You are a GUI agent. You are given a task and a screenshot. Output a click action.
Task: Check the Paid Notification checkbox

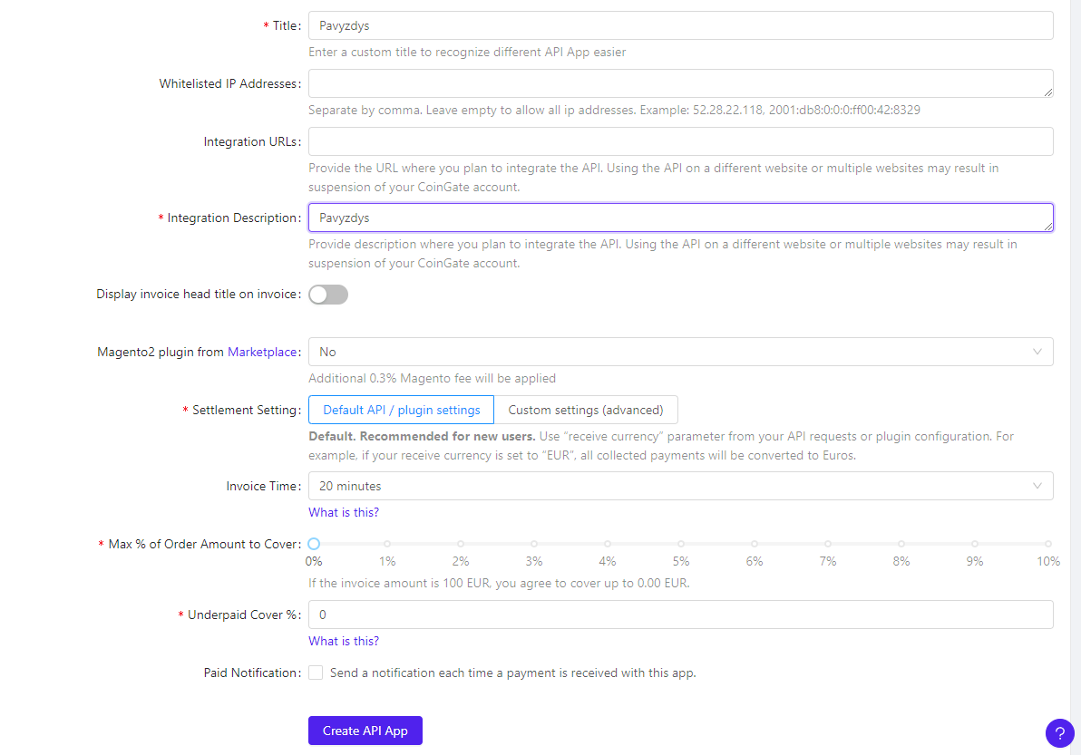[316, 673]
